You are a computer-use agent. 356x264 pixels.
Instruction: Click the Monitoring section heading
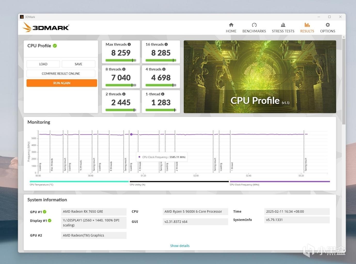coord(39,122)
